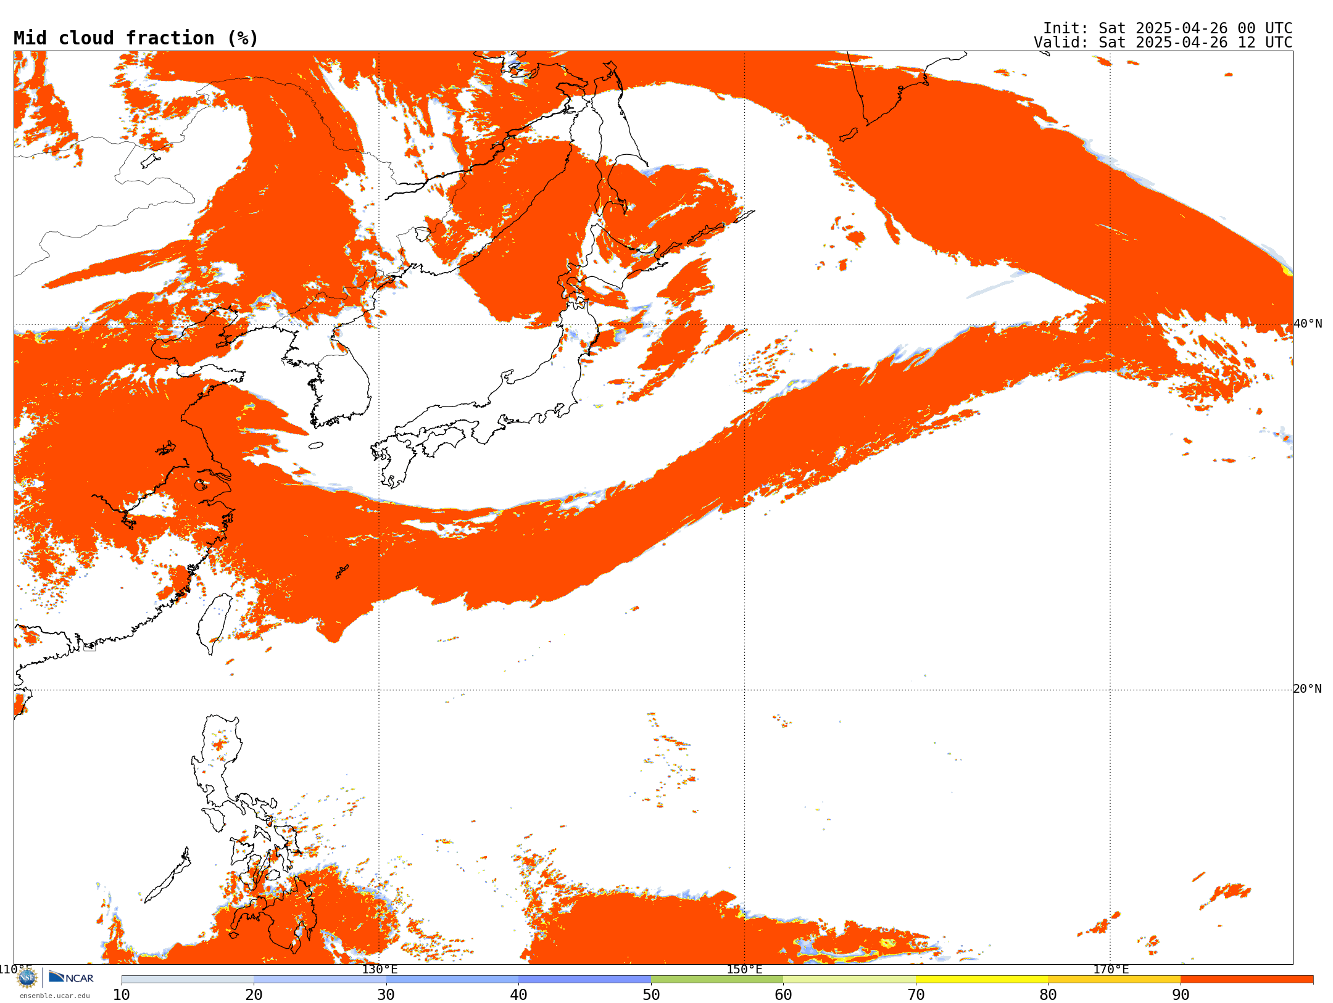Click the 'Mid cloud fraction (%)' title
Viewport: 1333px width, 1003px height.
(x=136, y=38)
